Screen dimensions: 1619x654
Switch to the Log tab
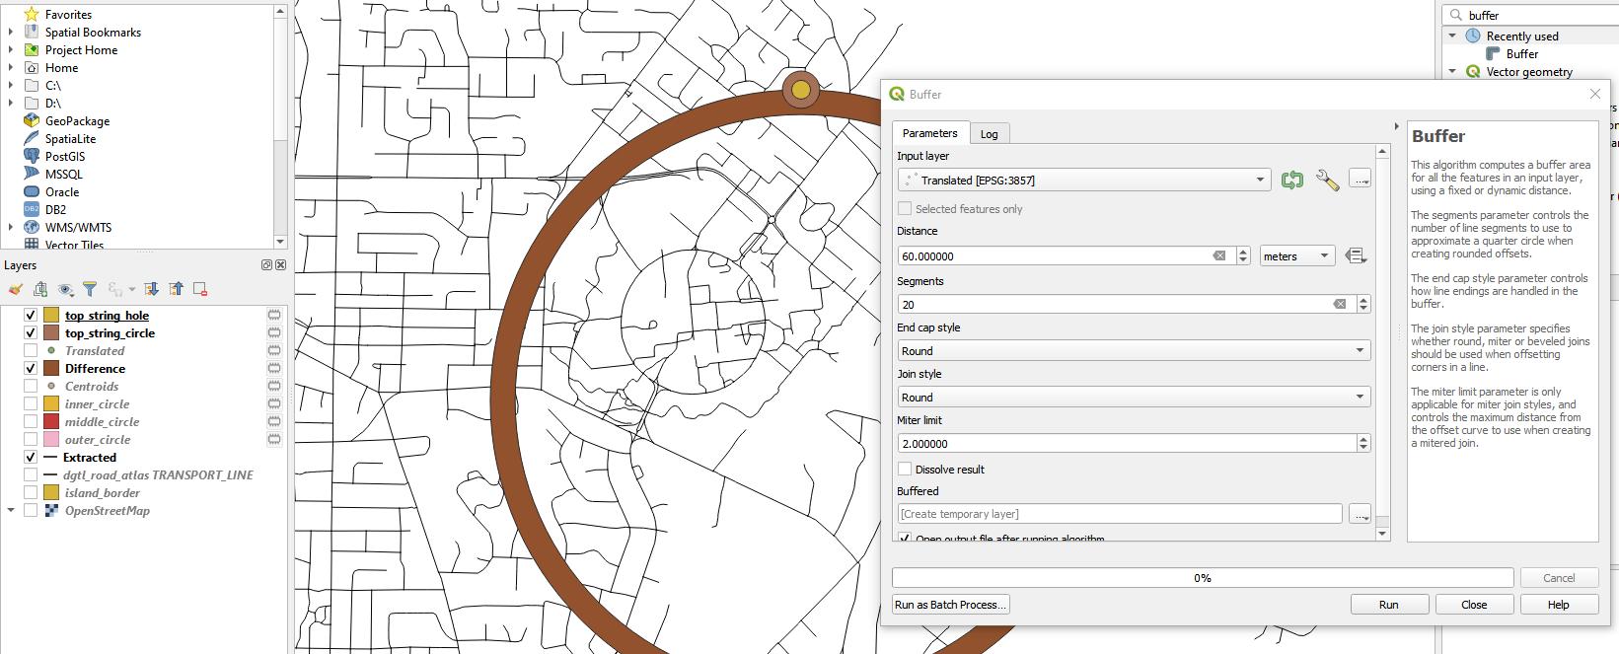[x=989, y=134]
